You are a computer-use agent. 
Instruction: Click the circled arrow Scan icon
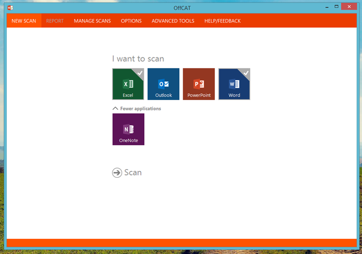[117, 173]
